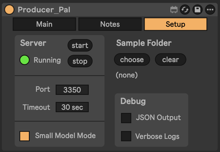Click the orange device activity circle

pyautogui.click(x=9, y=10)
